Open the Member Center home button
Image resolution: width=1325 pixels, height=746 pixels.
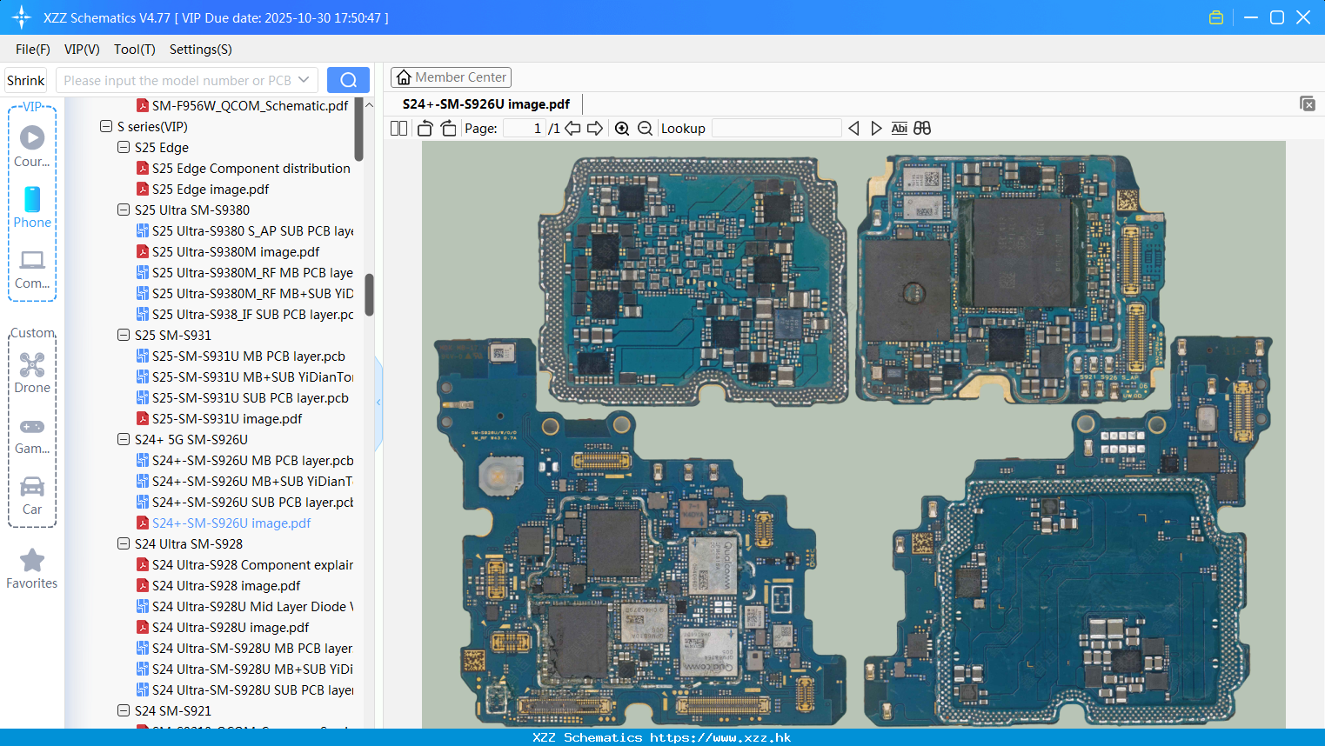point(451,77)
